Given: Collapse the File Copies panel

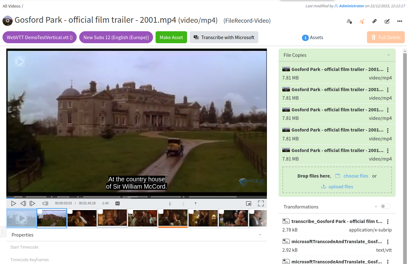Looking at the screenshot, I should (x=389, y=55).
